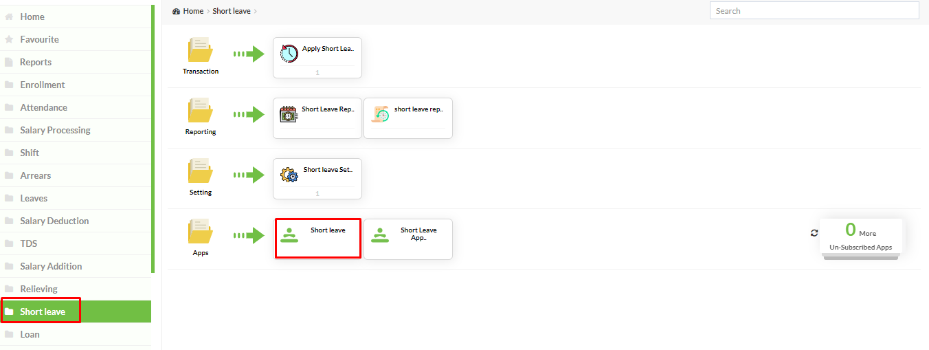Select Short leave in the sidebar
Image resolution: width=929 pixels, height=350 pixels.
[x=76, y=311]
